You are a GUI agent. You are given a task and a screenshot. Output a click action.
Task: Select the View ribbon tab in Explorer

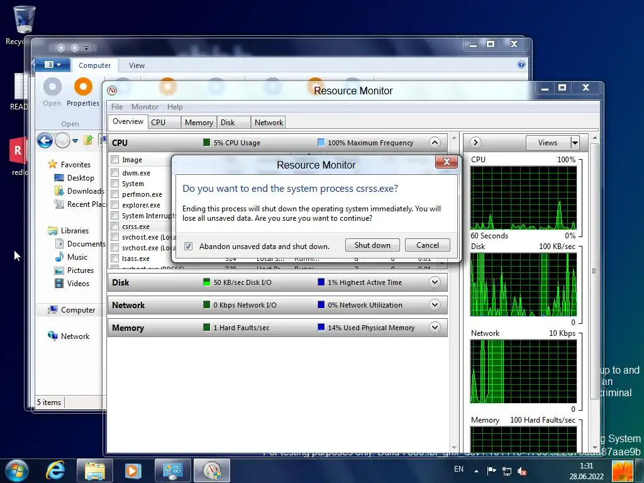136,65
